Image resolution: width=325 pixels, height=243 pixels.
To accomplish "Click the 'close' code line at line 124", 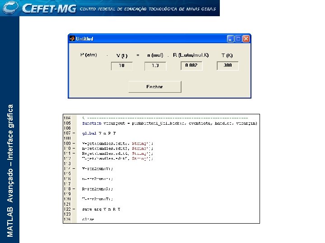I will coord(88,220).
